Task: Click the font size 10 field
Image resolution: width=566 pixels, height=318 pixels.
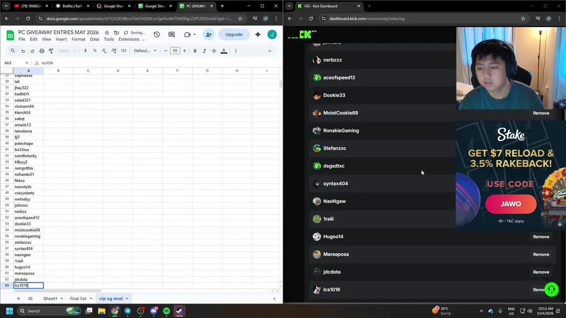Action: tap(175, 51)
